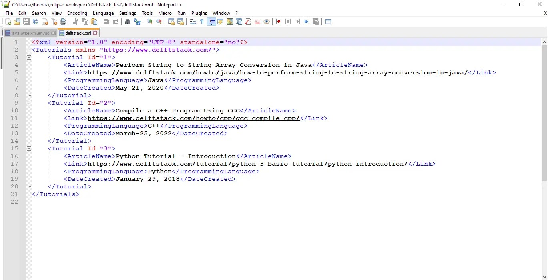Open the Find dialog via toolbar
548x280 pixels.
pyautogui.click(x=128, y=22)
